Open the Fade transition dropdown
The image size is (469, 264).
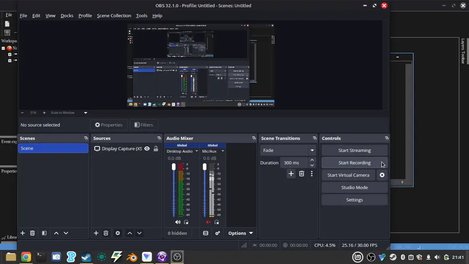point(288,150)
